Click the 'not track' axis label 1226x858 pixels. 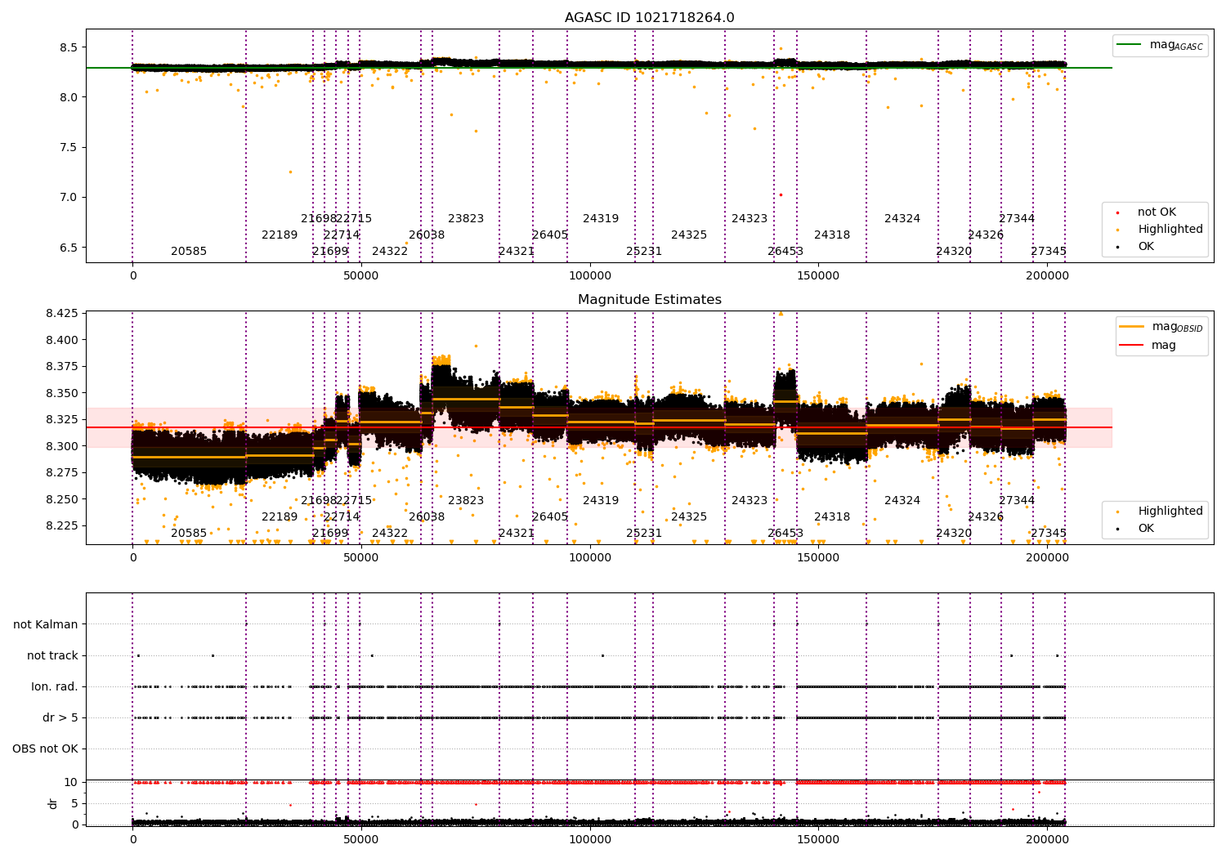[x=52, y=655]
